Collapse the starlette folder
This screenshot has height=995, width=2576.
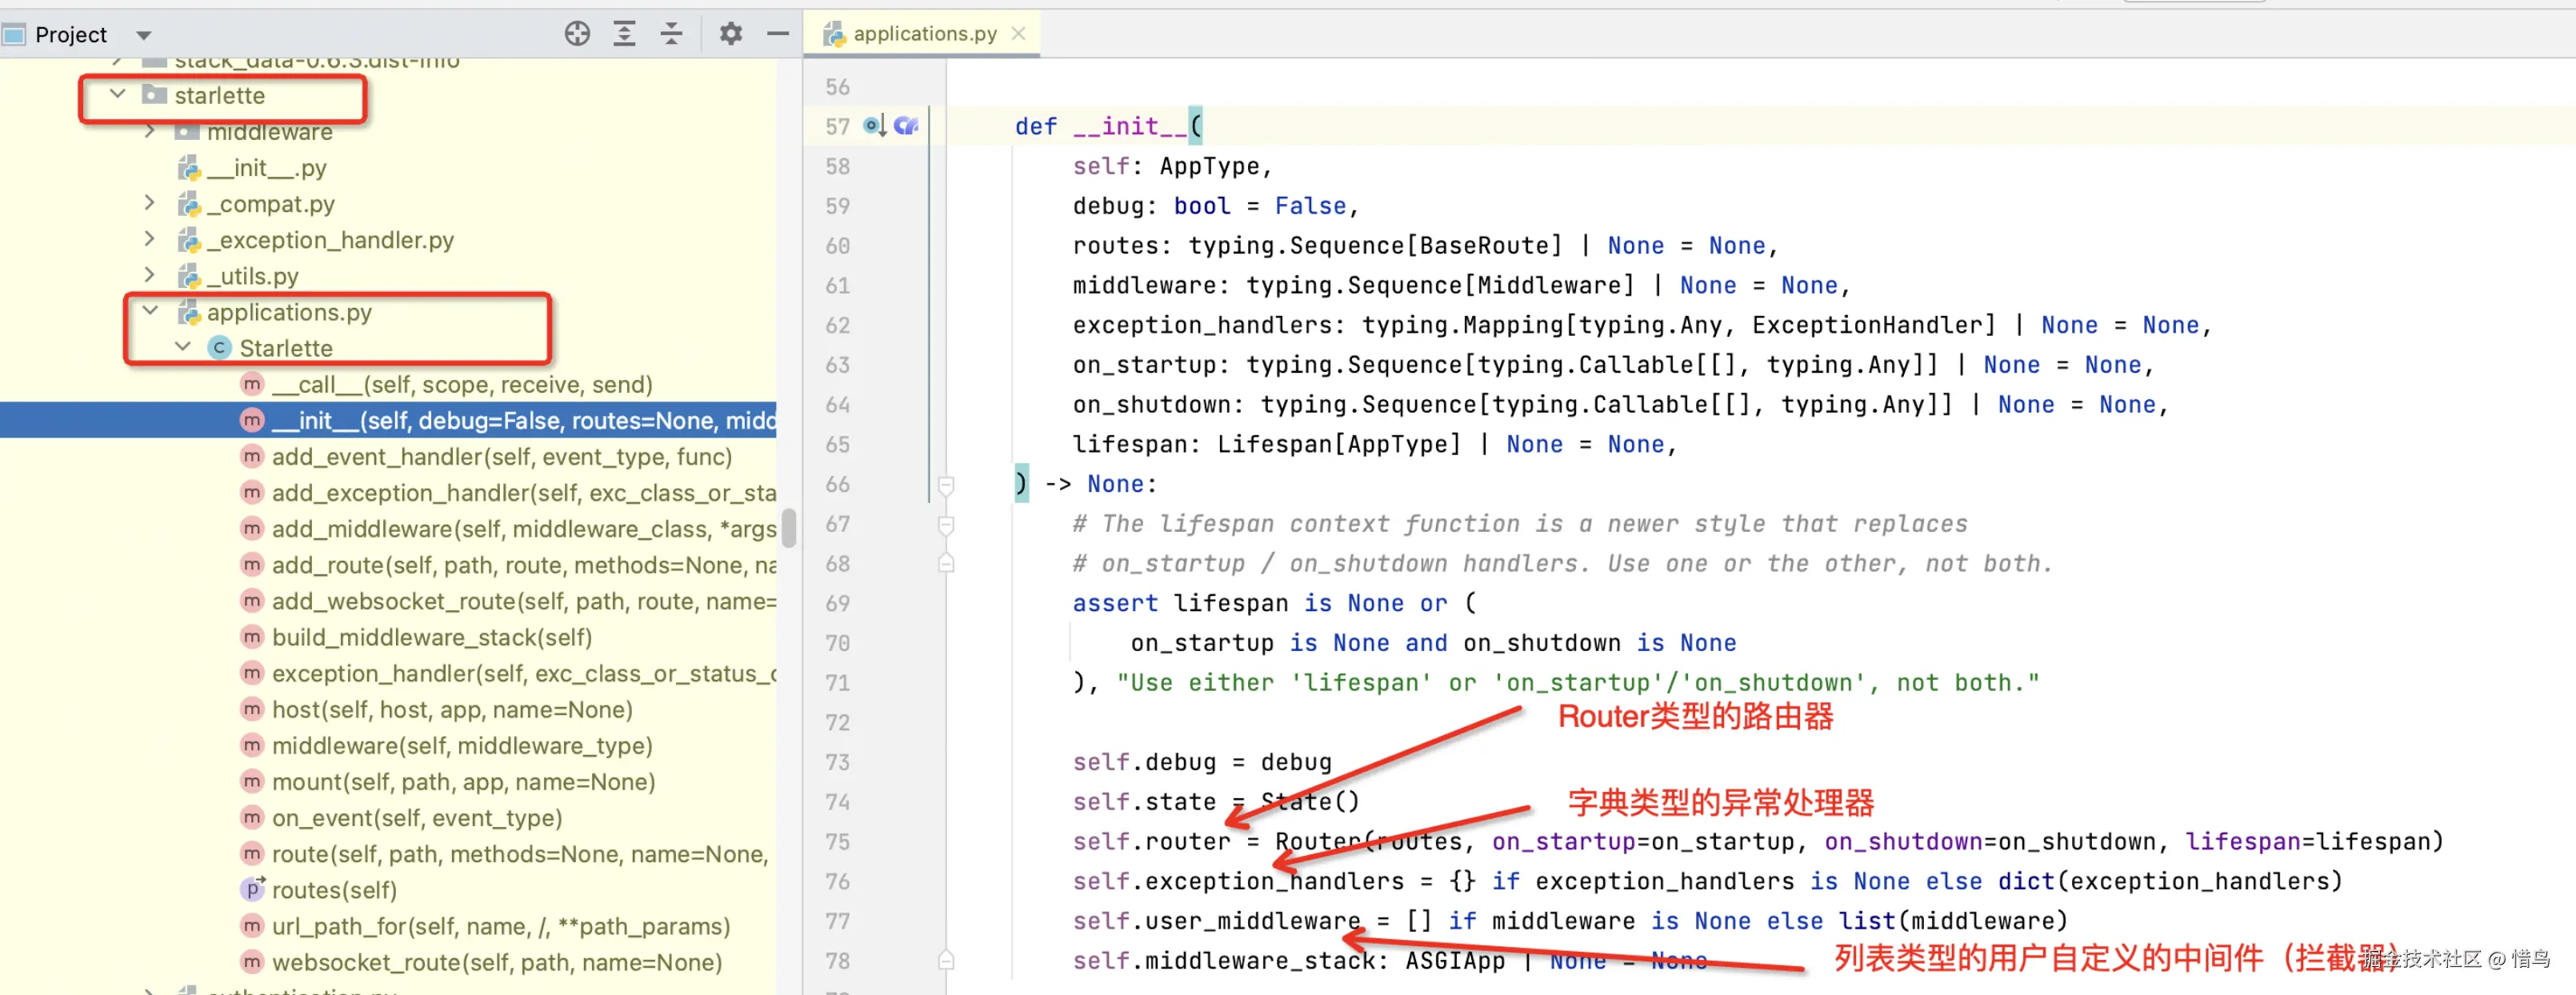(x=118, y=95)
